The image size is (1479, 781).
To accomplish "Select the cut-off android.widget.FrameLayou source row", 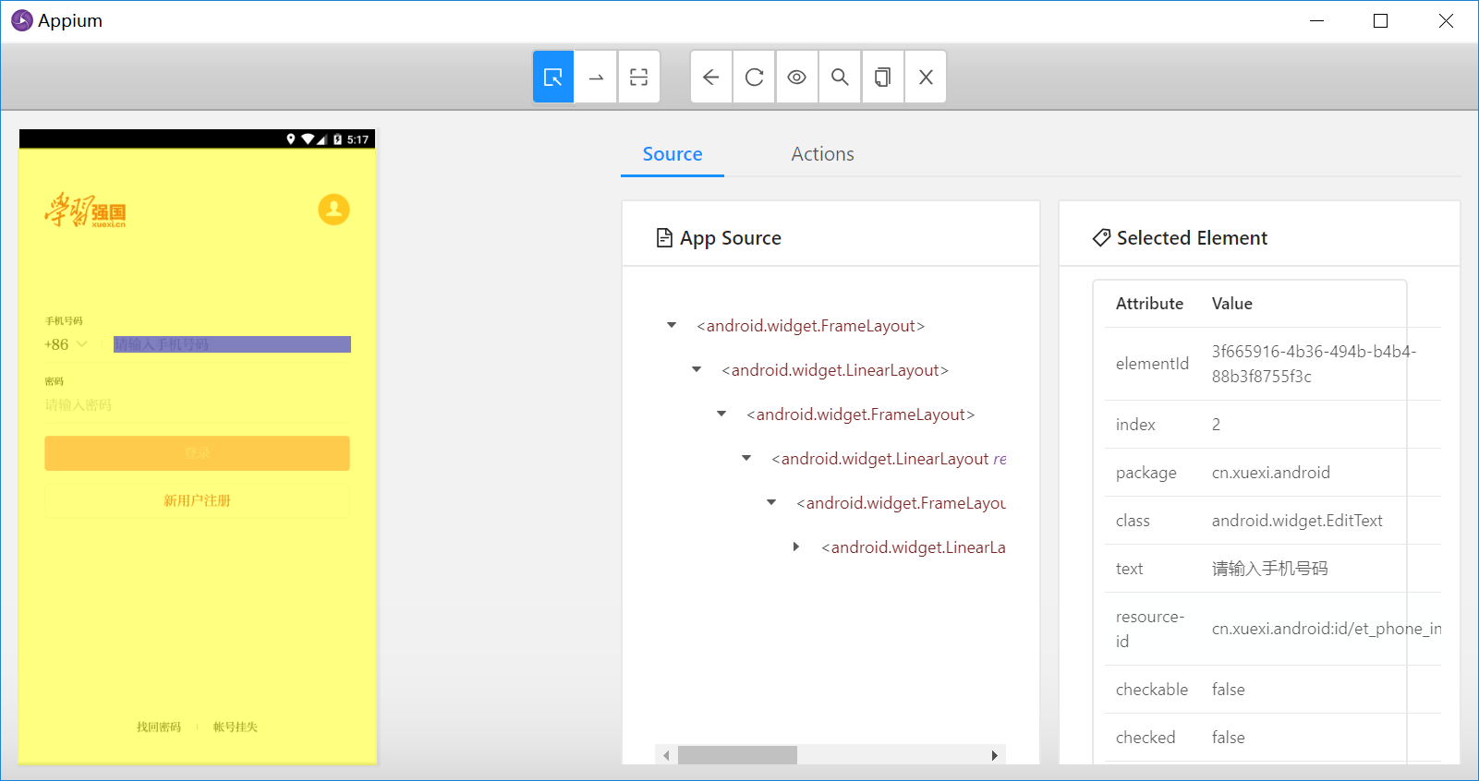I will [901, 503].
